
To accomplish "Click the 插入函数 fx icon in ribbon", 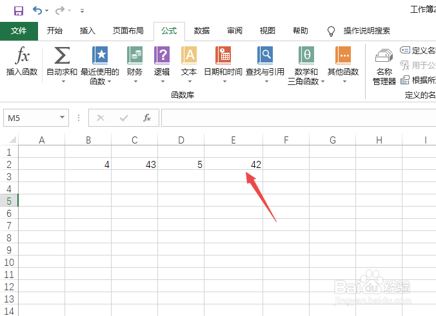I will click(22, 55).
